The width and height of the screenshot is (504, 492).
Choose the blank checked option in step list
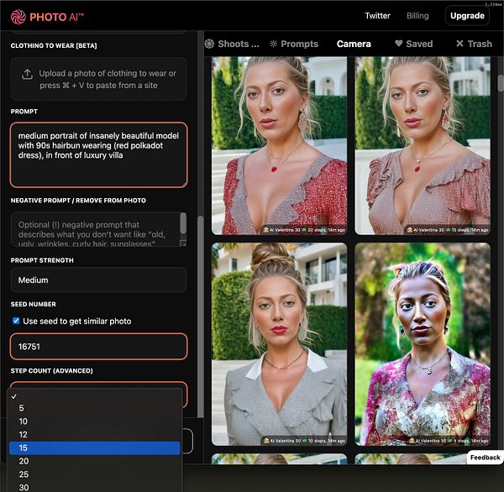click(x=95, y=396)
